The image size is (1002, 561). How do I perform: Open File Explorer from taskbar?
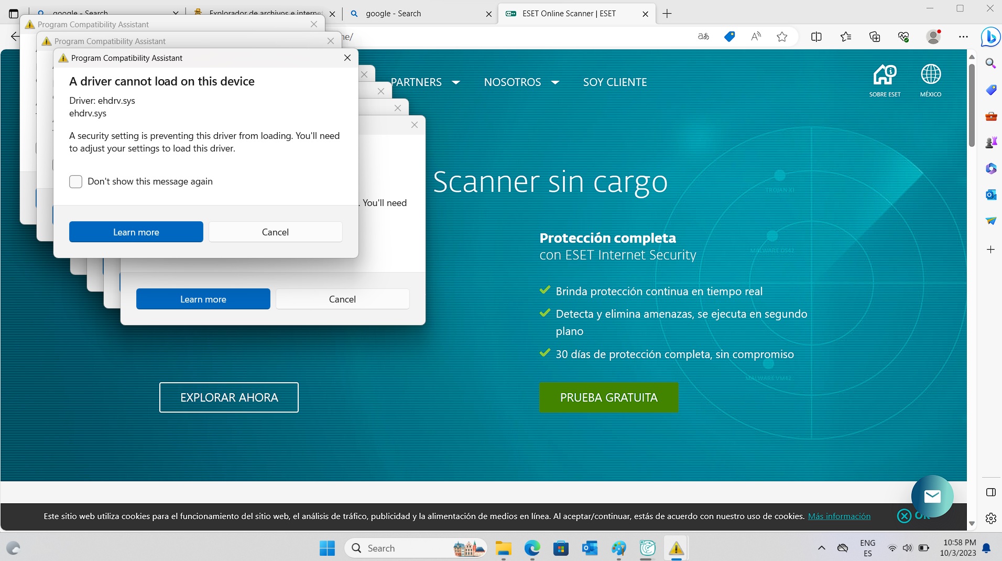click(x=504, y=548)
